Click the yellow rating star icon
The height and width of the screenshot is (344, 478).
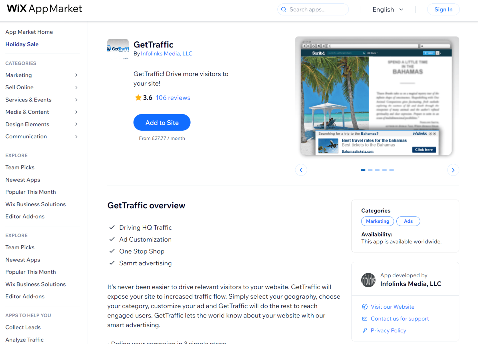[138, 98]
